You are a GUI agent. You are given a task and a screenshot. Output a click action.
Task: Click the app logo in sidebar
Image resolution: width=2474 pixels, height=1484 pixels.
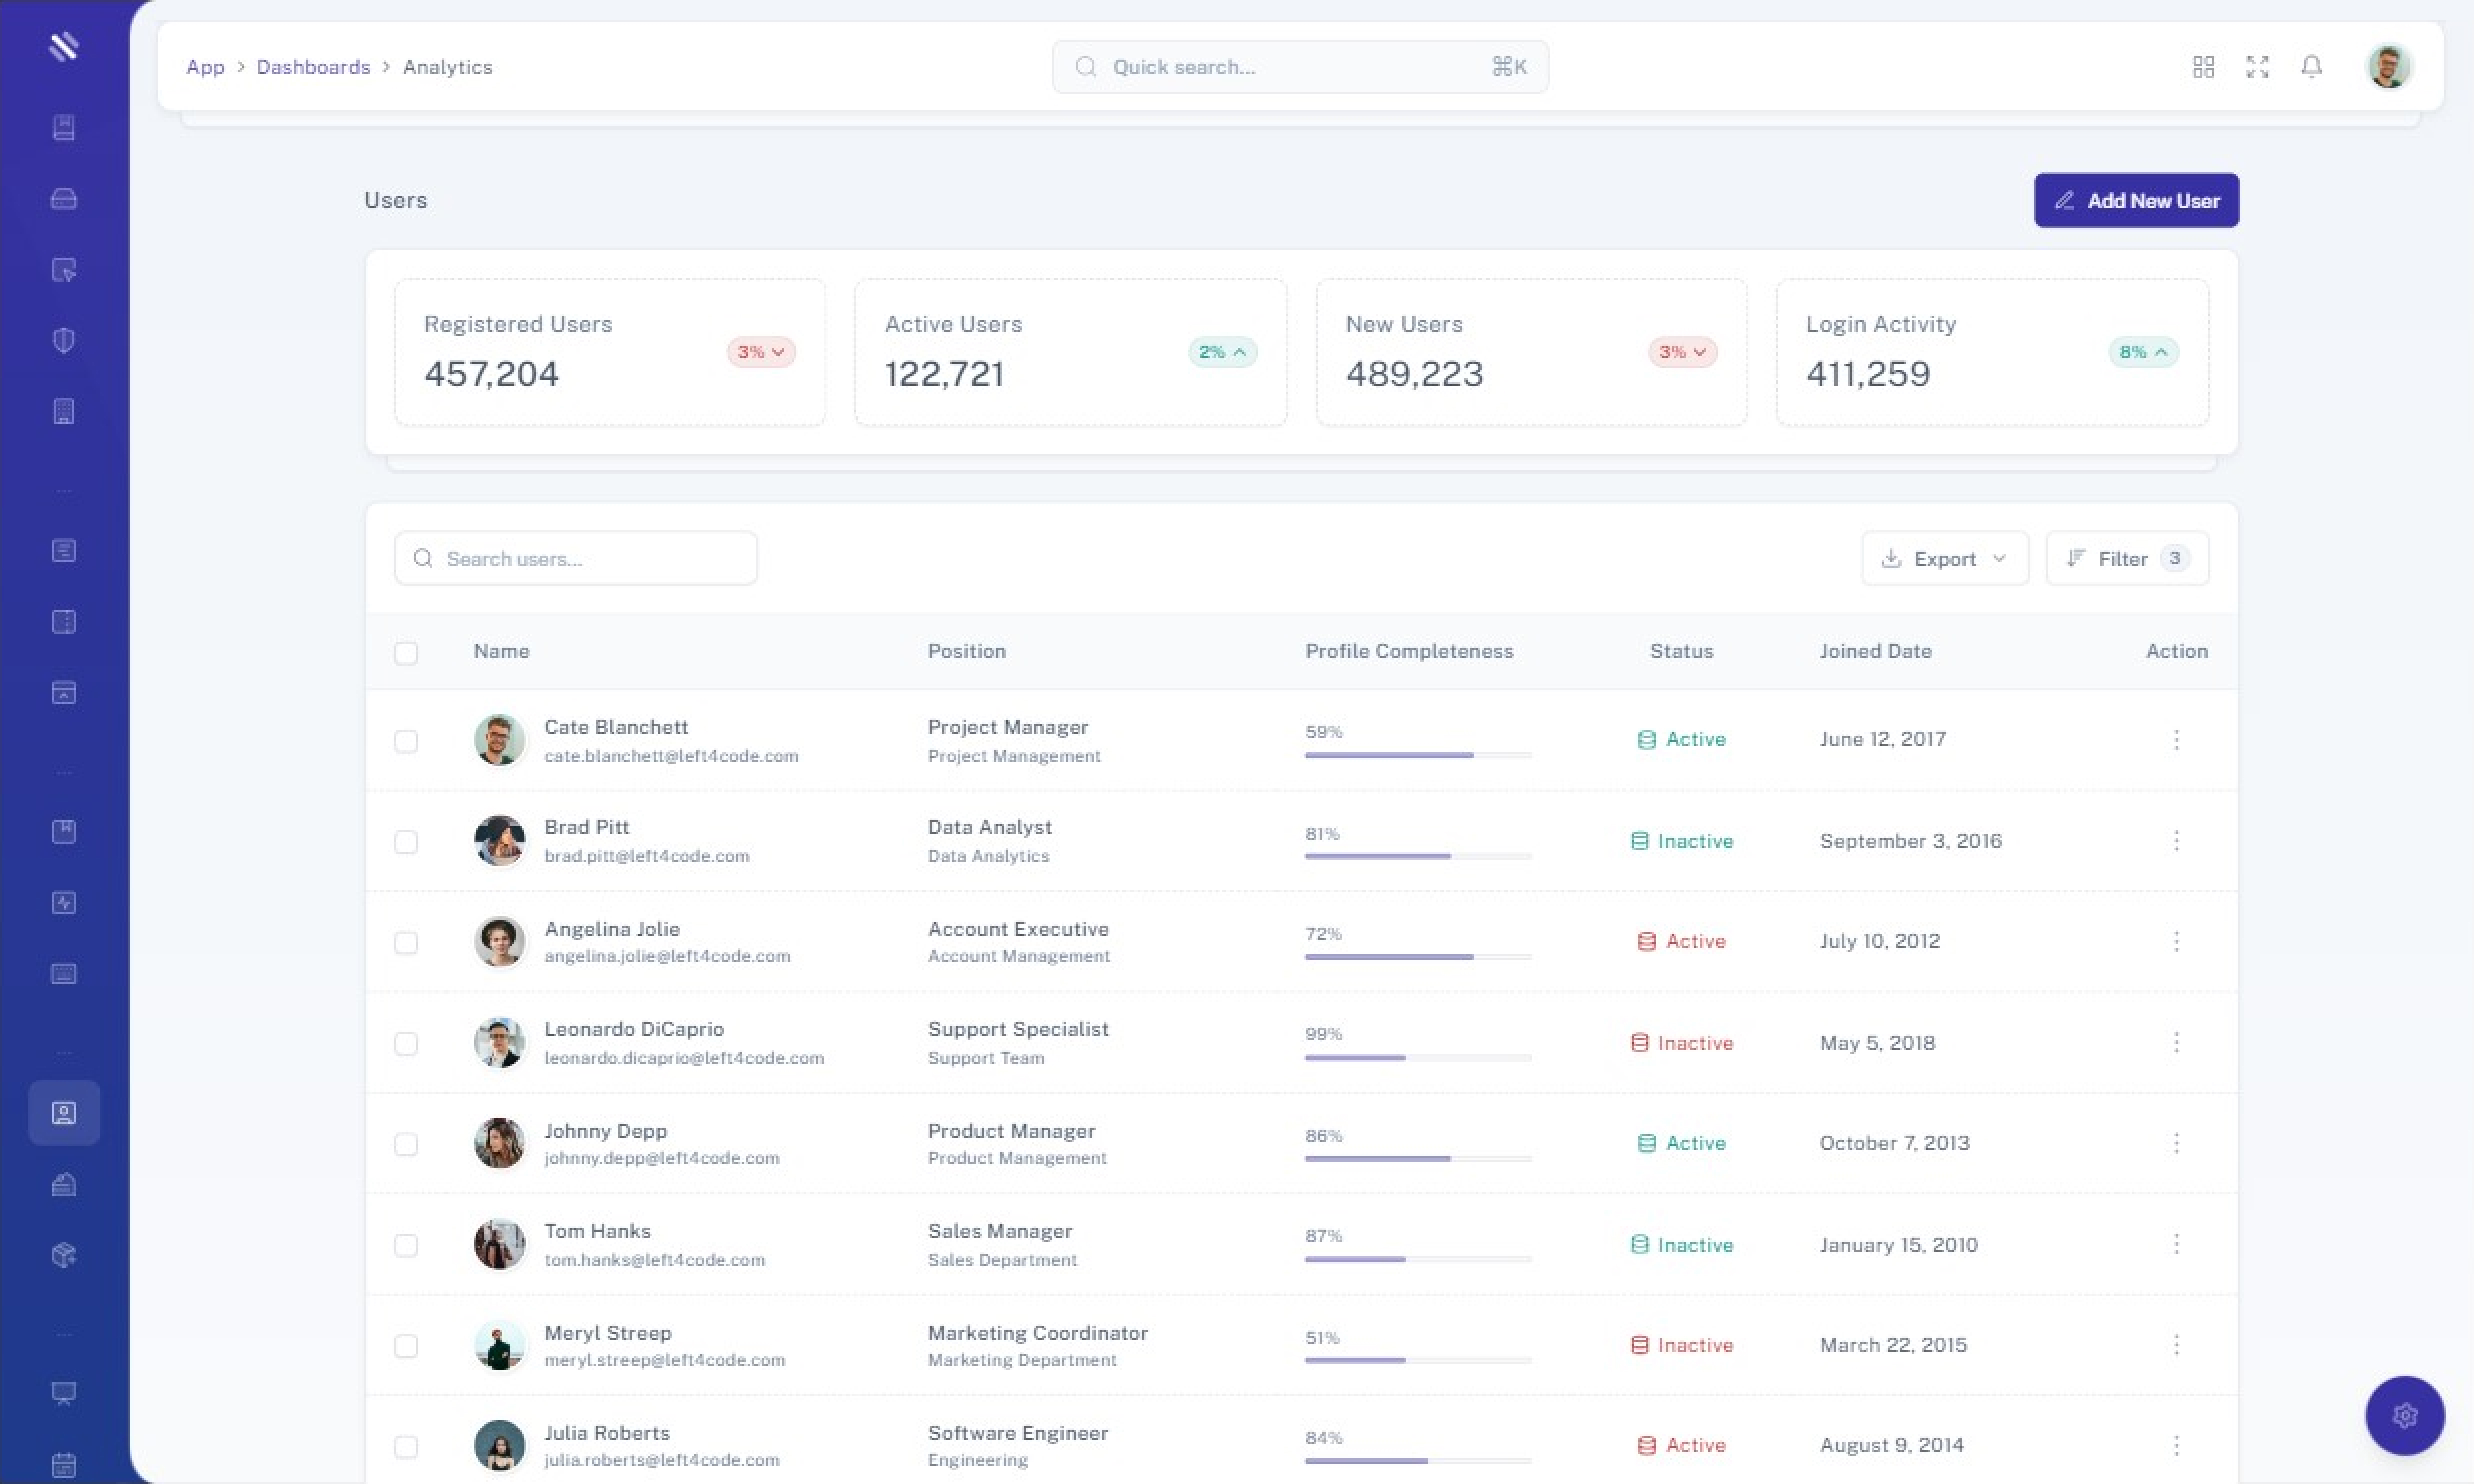coord(64,46)
